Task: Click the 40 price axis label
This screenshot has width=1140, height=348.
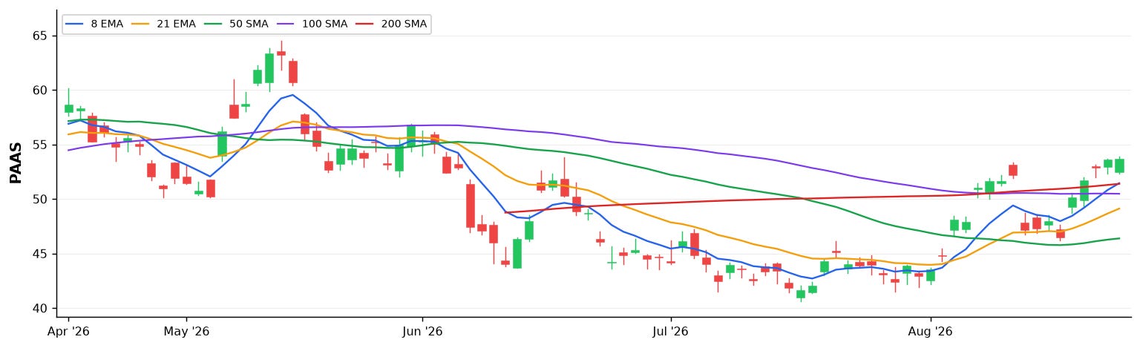Action: [x=39, y=309]
